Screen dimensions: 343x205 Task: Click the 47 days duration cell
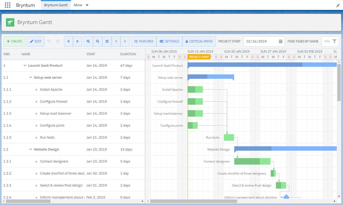[x=131, y=66]
